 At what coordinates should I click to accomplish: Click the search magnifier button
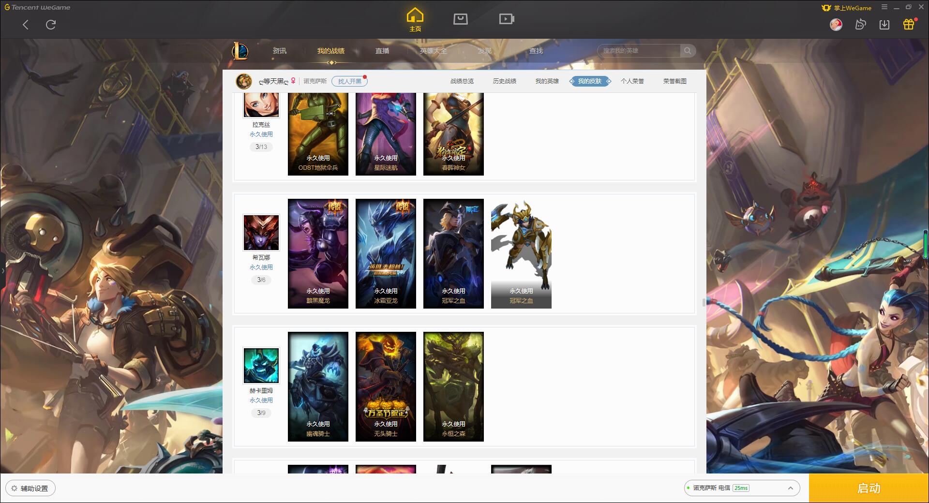tap(688, 50)
